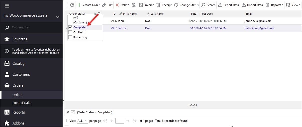Expand the store selector dropdown chevron
Viewport: 302px width, 127px height.
[58, 17]
